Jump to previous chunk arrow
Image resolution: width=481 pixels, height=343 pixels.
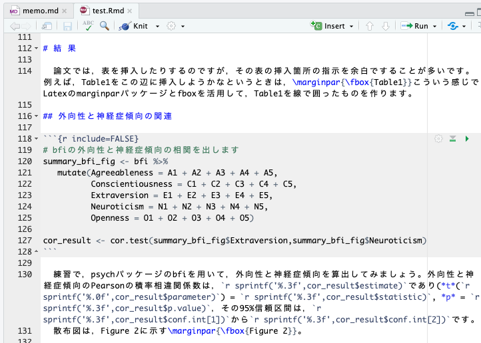[370, 26]
